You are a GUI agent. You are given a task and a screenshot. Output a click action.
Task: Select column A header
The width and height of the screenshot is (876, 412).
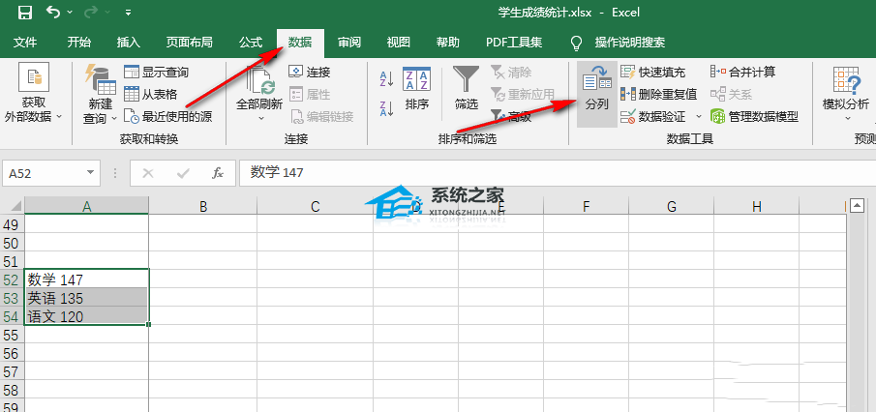(x=86, y=206)
